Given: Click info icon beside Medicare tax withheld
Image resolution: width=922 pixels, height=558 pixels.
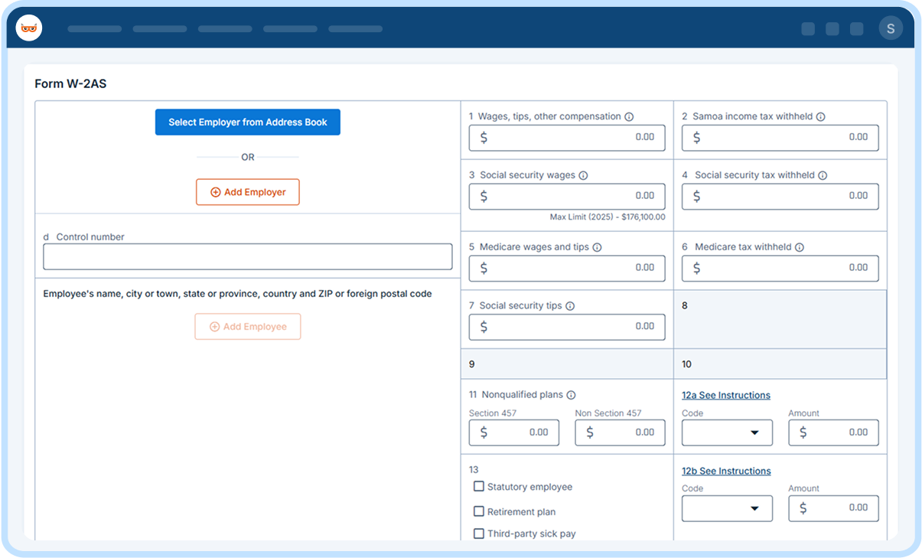Looking at the screenshot, I should (x=799, y=247).
